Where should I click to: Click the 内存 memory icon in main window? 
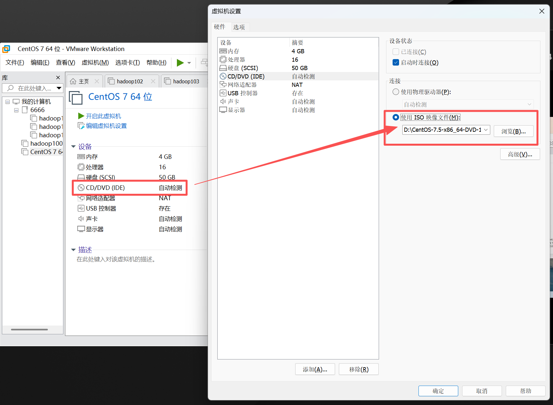[81, 157]
